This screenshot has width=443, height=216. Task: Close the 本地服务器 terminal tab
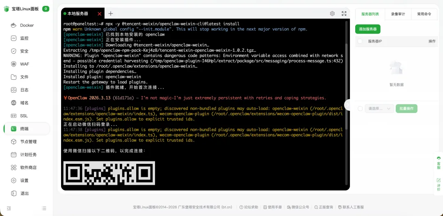point(99,14)
